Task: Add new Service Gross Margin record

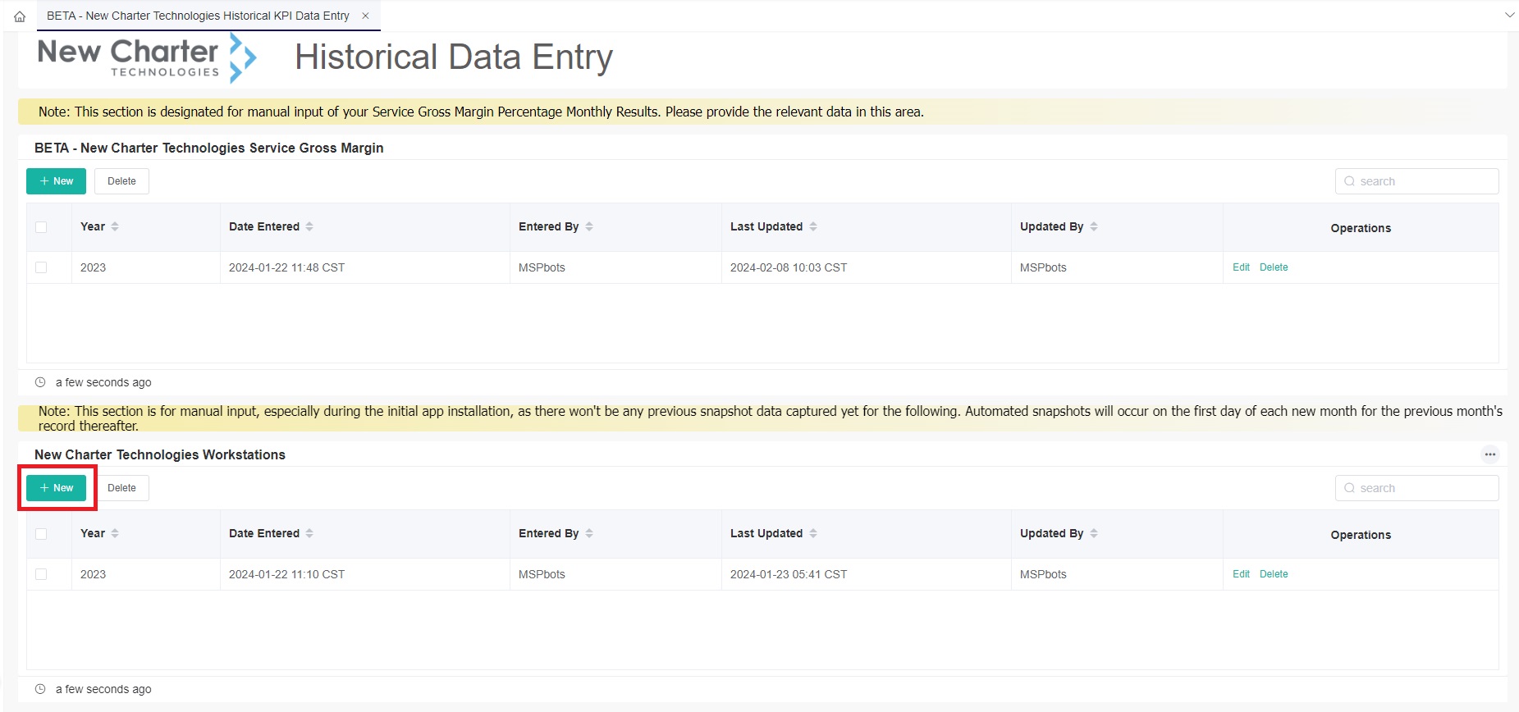Action: coord(56,181)
